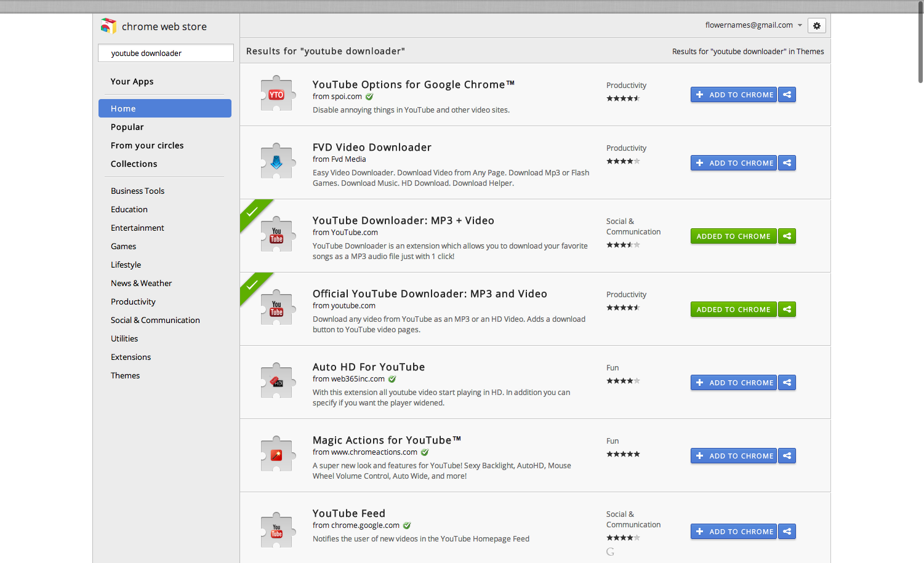Open the flowernames@gmail.com account dropdown
This screenshot has width=924, height=563.
coord(753,25)
